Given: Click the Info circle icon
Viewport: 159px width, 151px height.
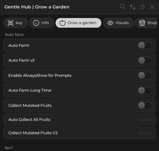Looking at the screenshot, I should [36, 23].
